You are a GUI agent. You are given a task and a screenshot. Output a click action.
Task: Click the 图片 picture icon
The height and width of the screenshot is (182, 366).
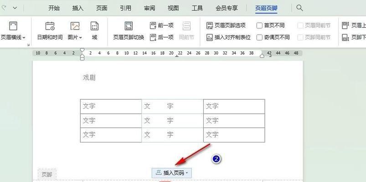[x=75, y=26]
